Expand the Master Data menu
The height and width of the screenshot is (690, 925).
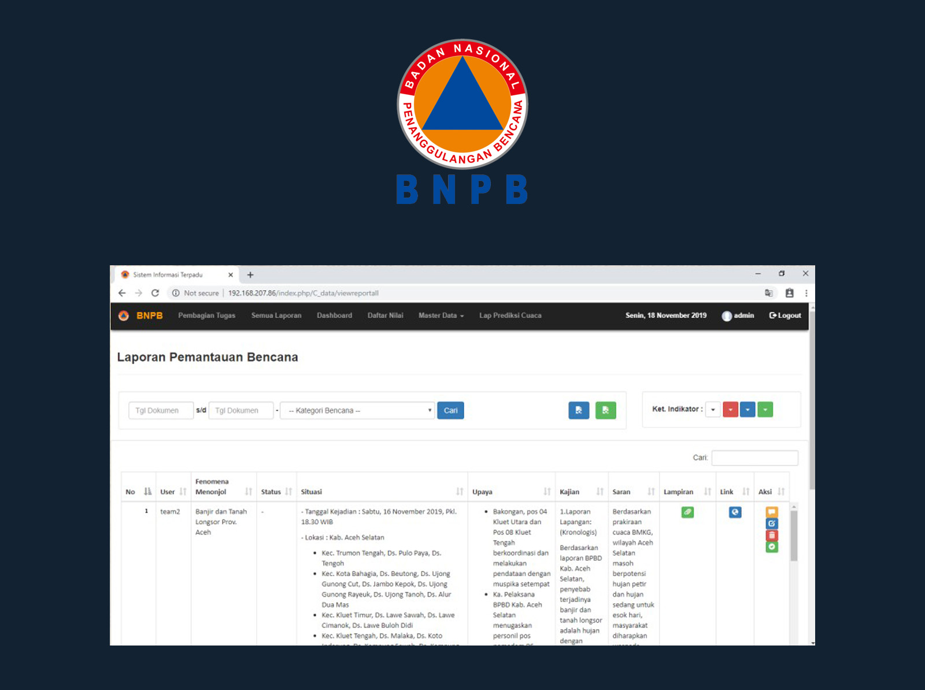[441, 316]
